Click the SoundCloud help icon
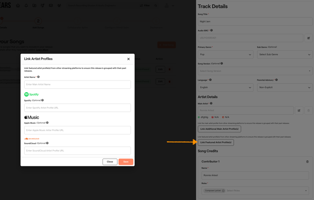The image size is (314, 200). 47,143
